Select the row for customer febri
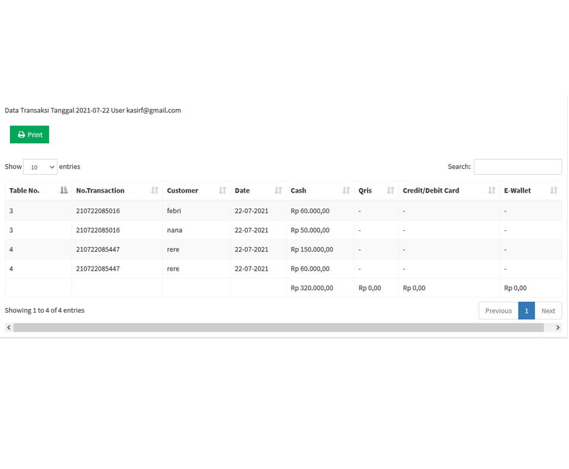This screenshot has width=569, height=469. coord(175,211)
